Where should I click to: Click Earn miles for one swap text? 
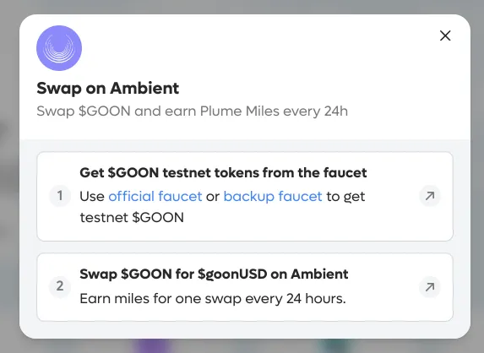[x=213, y=299]
